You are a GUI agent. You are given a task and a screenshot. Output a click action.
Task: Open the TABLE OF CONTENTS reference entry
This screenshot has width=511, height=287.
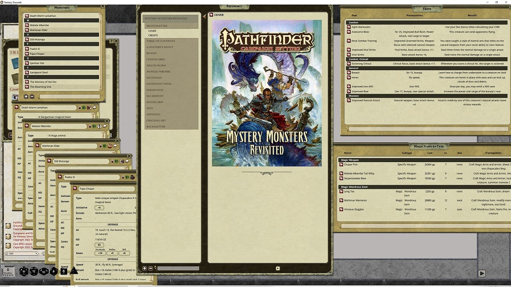161,41
